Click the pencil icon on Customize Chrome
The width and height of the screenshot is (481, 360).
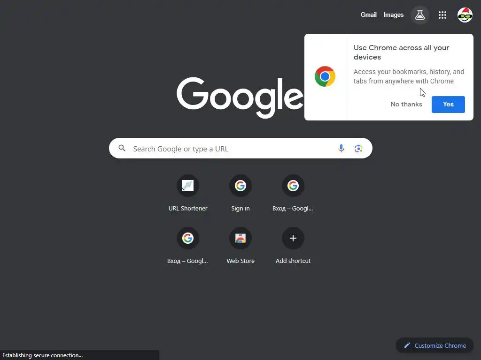(407, 345)
